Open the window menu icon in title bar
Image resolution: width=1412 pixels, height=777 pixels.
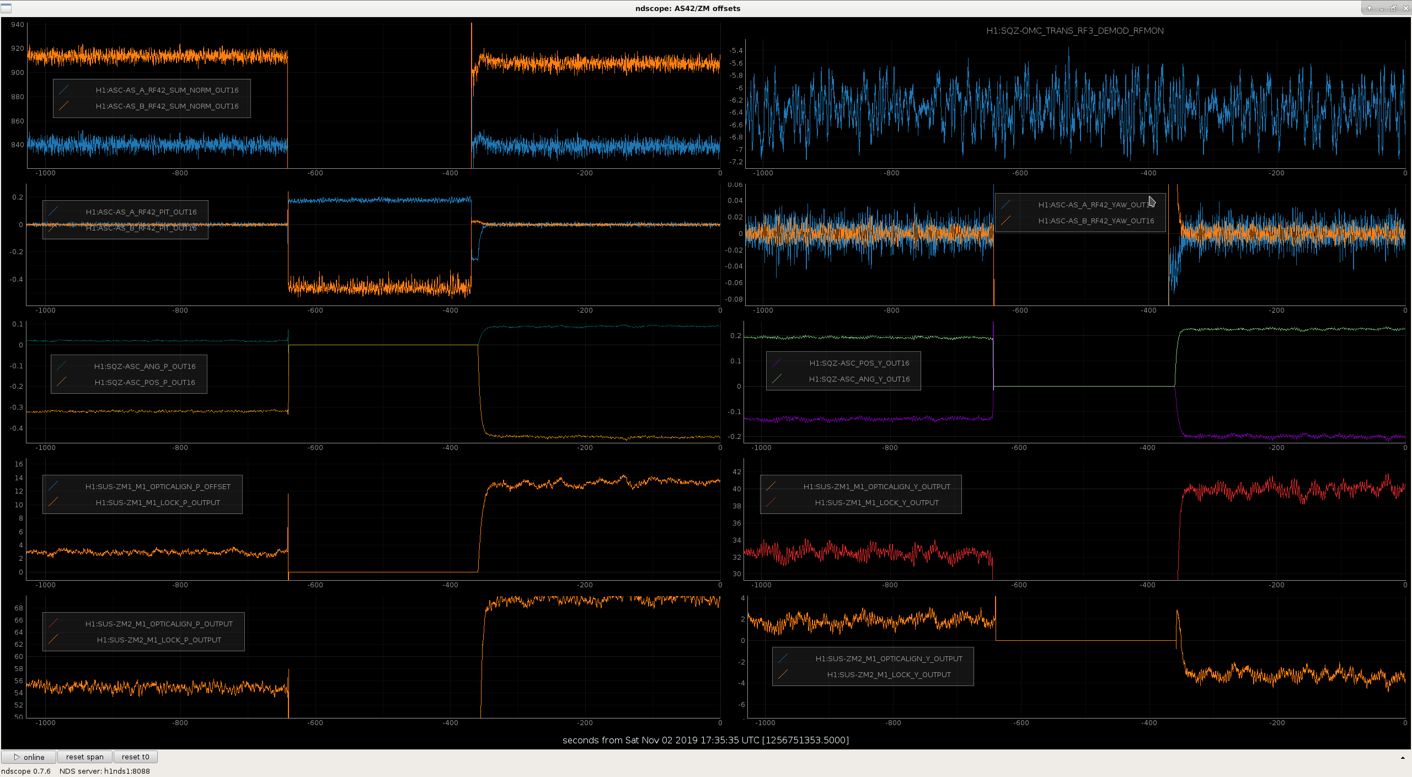[x=6, y=8]
